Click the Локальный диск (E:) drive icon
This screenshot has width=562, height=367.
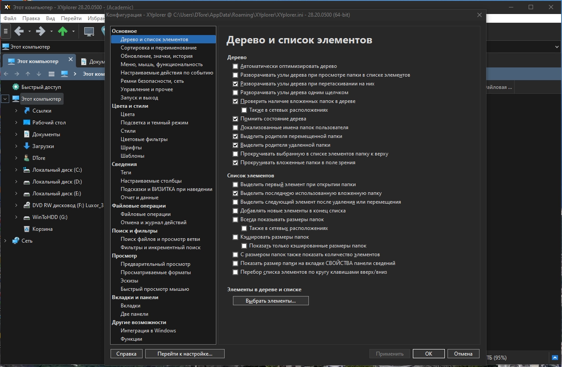[x=27, y=194]
